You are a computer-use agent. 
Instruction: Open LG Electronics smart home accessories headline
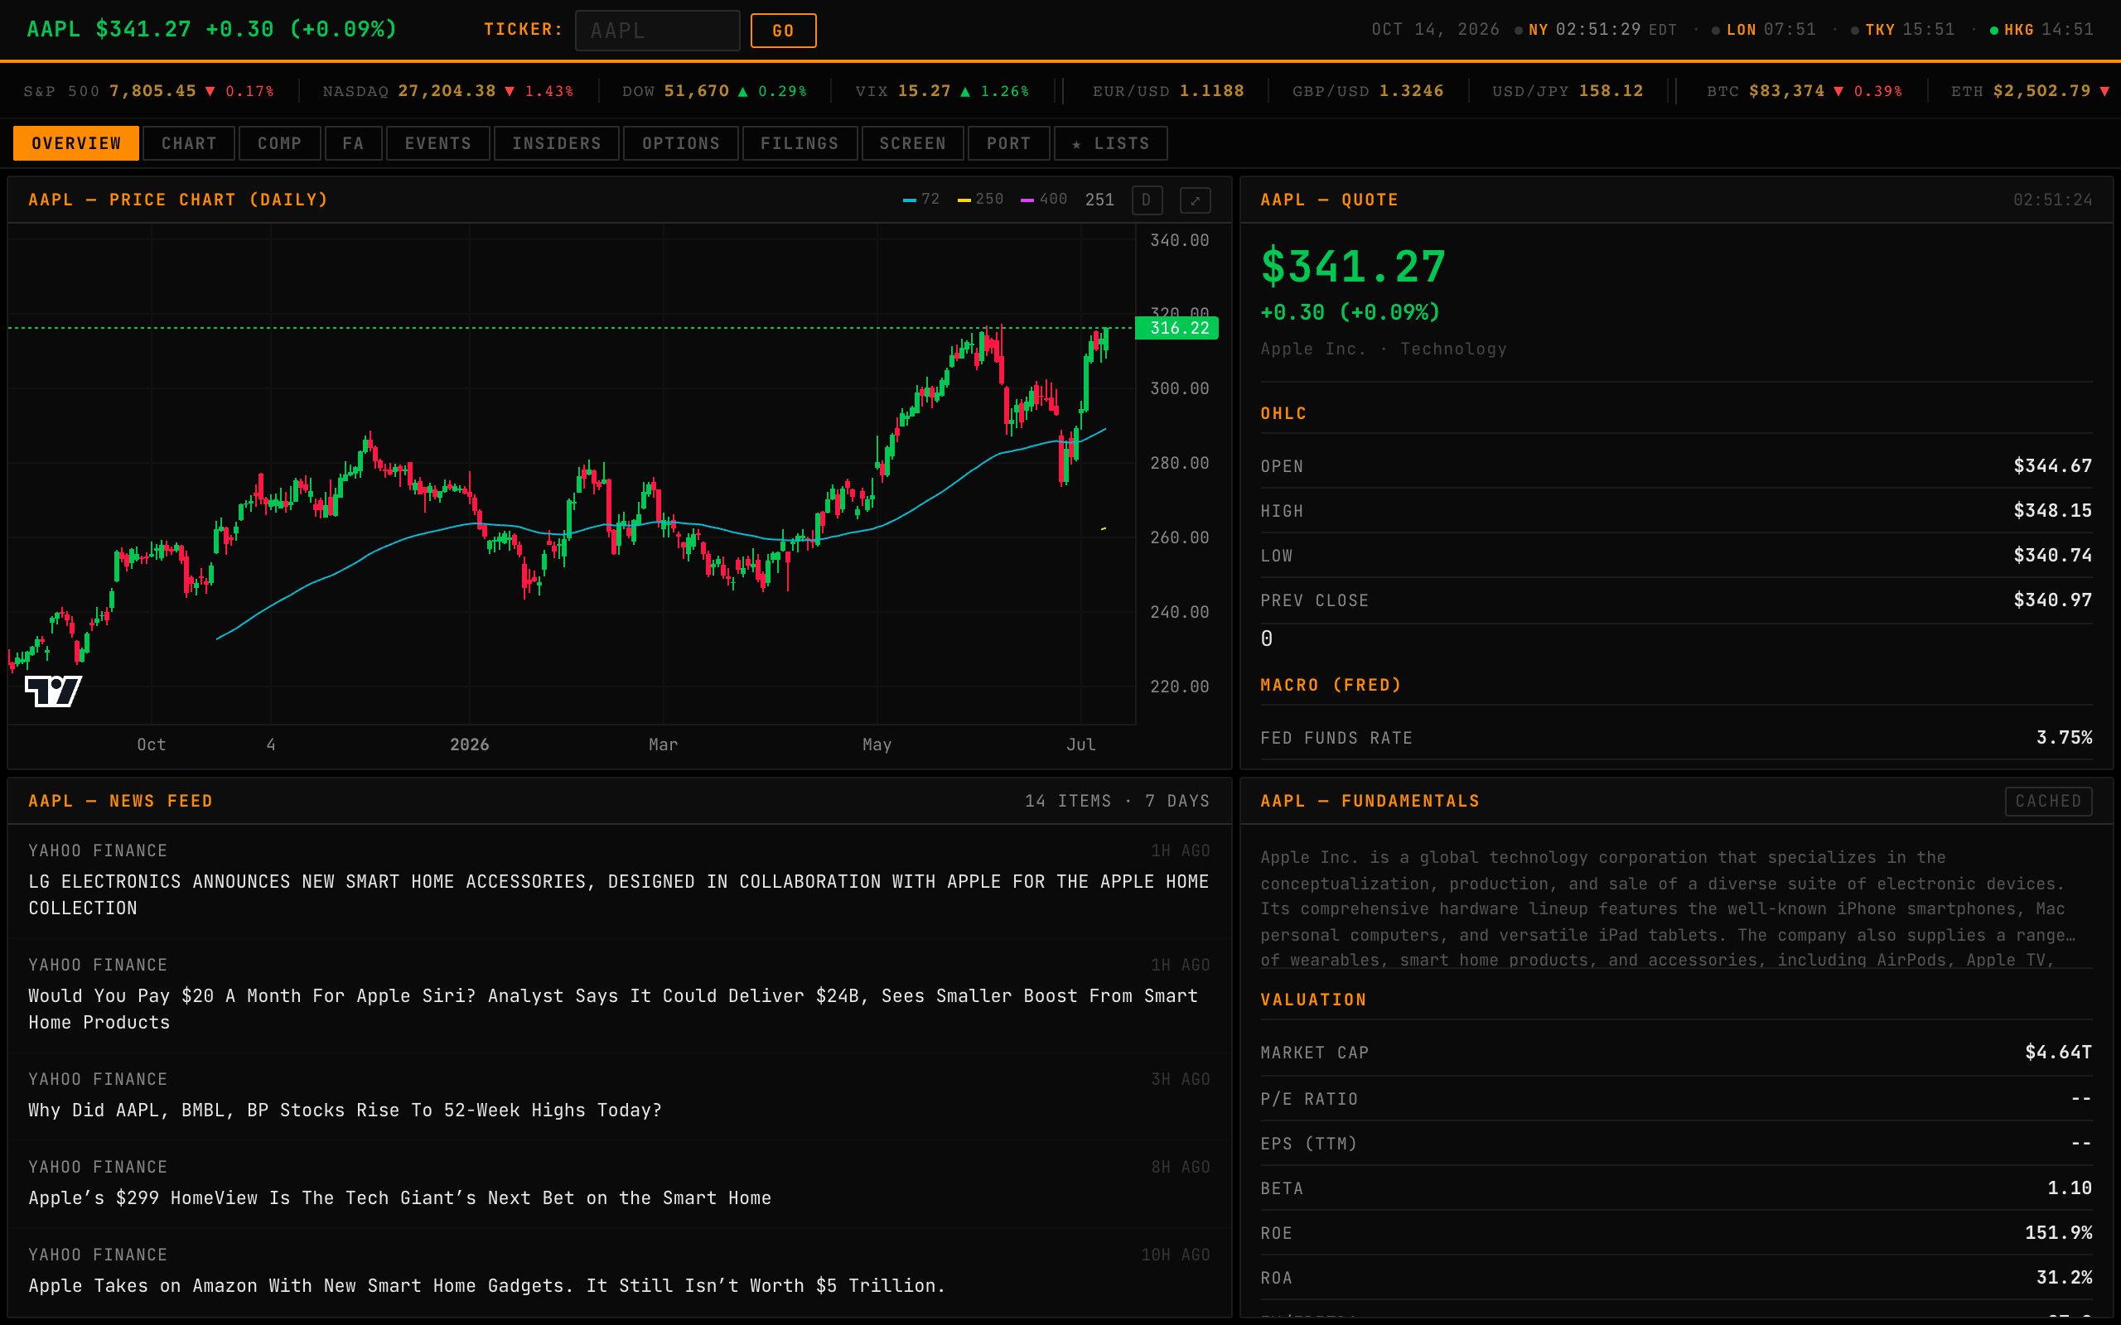[619, 894]
